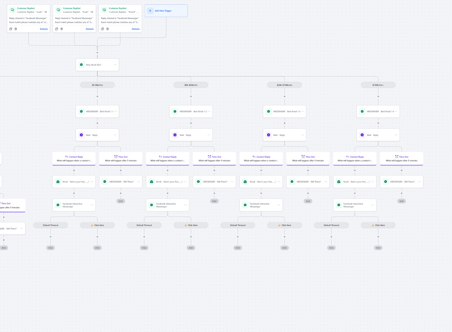
Task: Click the copy icon on first trigger card
Action: (11, 29)
